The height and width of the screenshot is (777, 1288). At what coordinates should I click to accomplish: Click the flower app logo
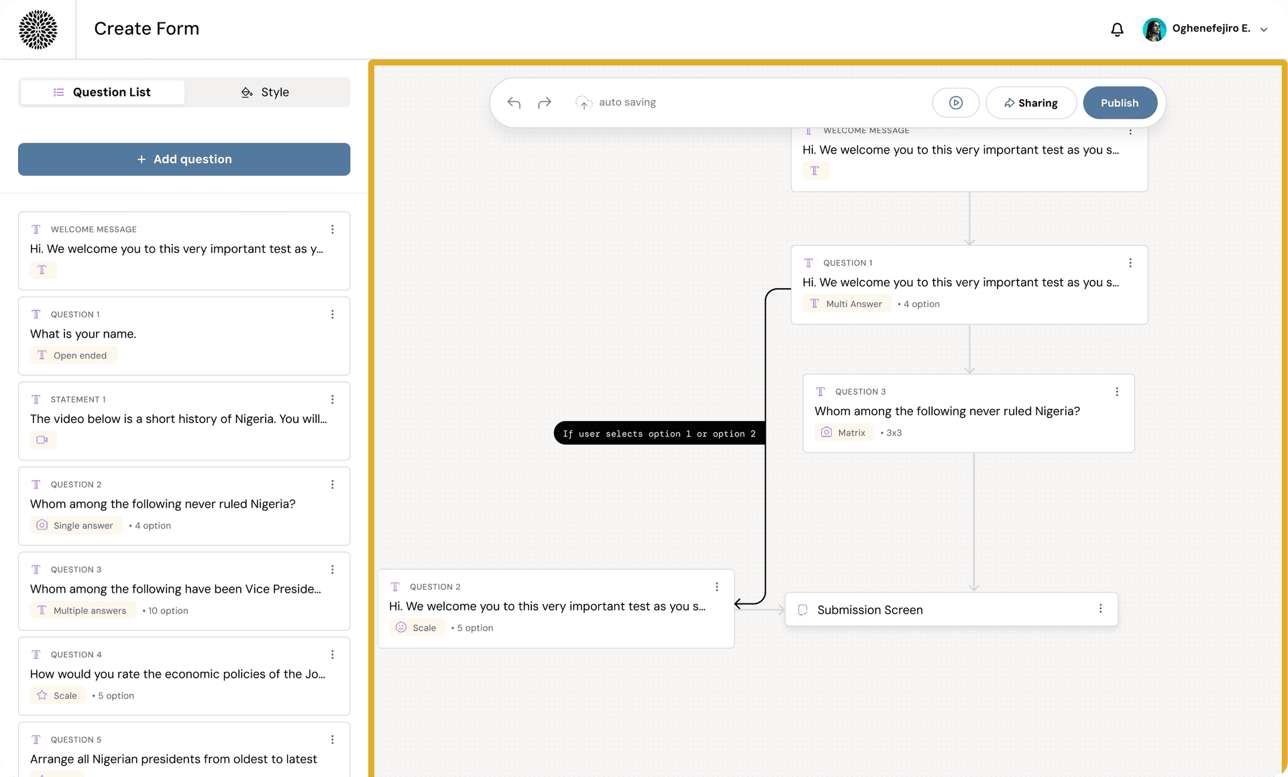[x=38, y=29]
